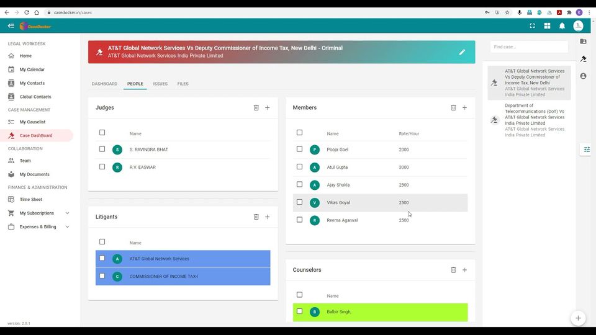Click the Find case search field
596x335 pixels.
click(529, 47)
